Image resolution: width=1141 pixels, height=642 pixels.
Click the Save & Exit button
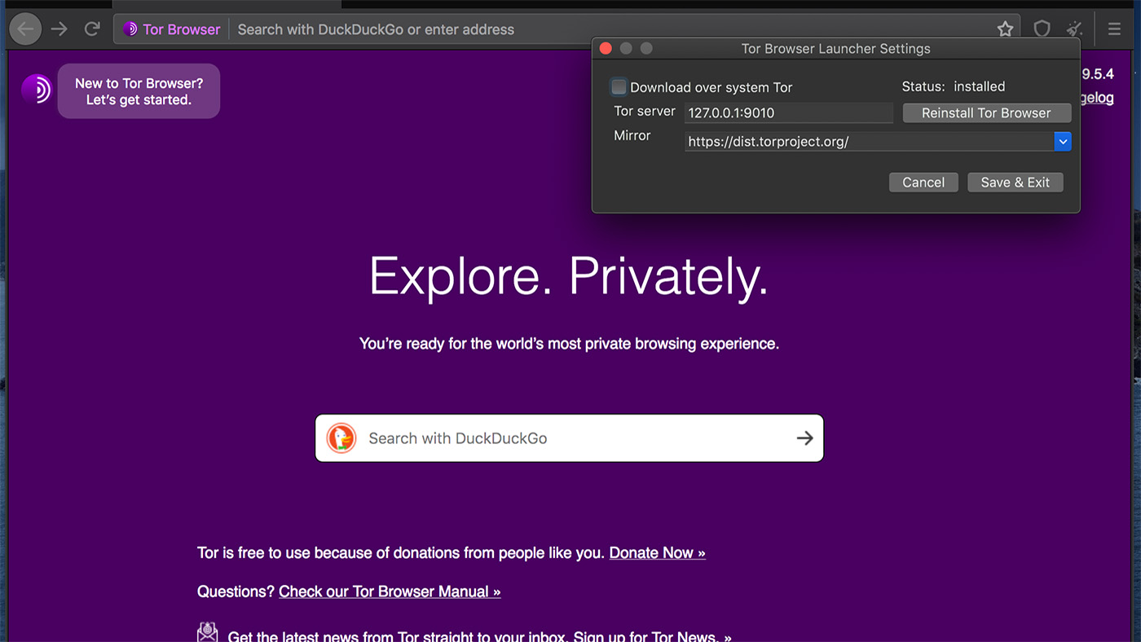1015,182
